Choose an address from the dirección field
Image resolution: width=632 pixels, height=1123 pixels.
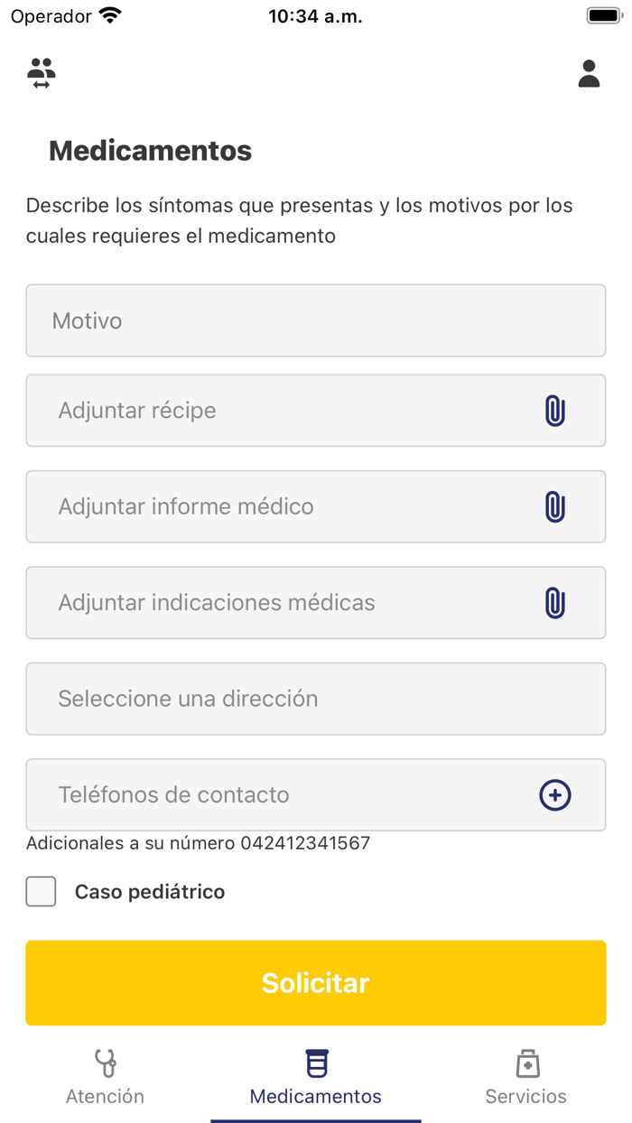(x=315, y=699)
